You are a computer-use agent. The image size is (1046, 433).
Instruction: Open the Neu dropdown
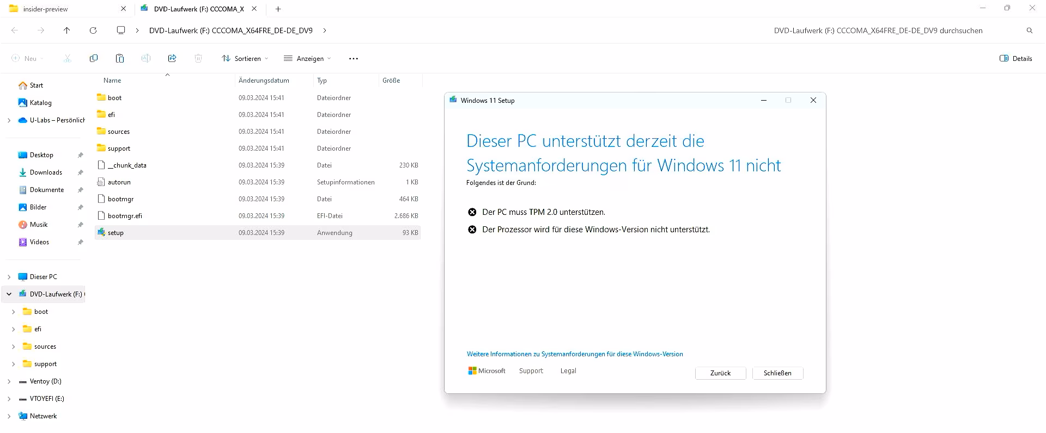click(x=27, y=58)
